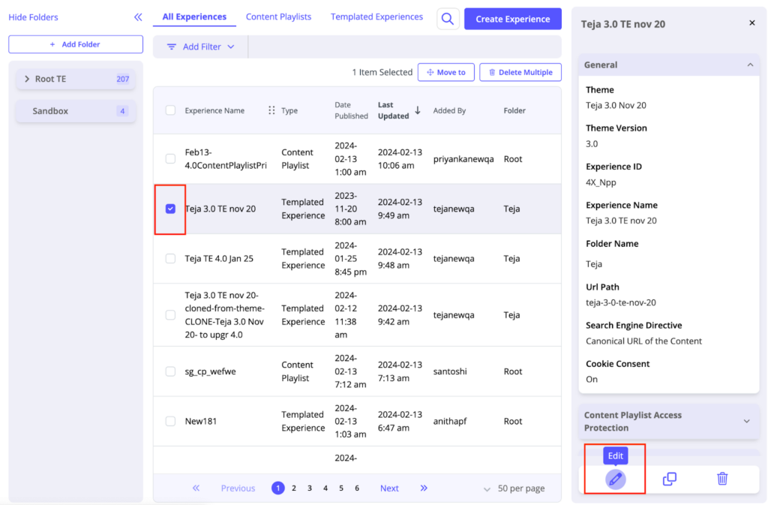Open the Templated Experiences tab
The height and width of the screenshot is (505, 768).
point(376,17)
